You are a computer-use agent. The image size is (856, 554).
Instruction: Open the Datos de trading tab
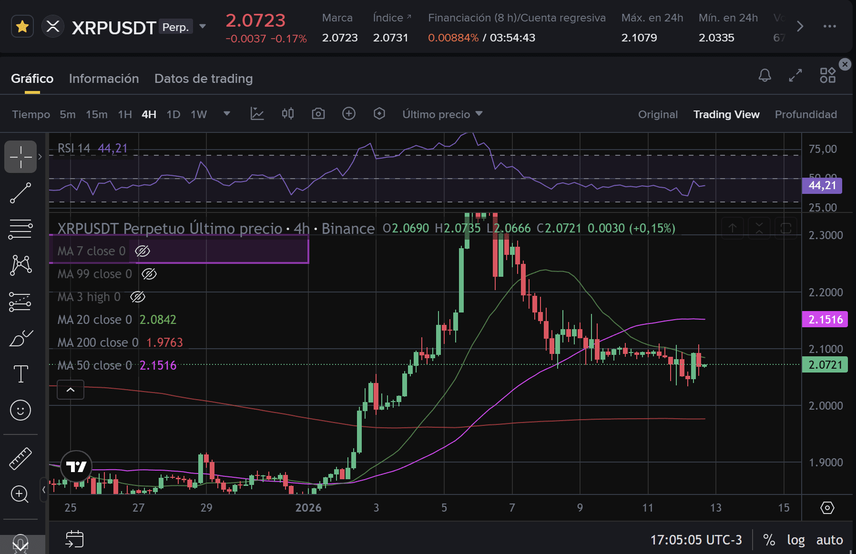tap(204, 79)
